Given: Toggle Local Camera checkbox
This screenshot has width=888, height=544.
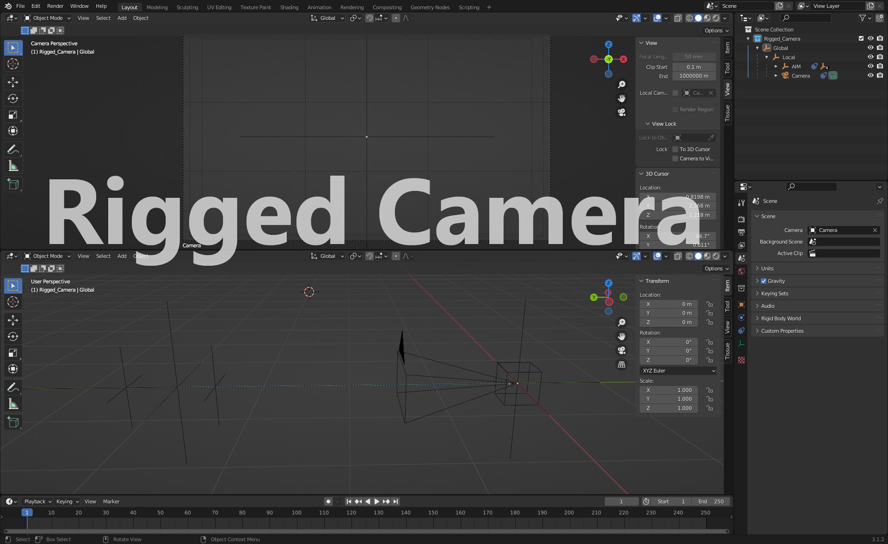Looking at the screenshot, I should tap(675, 93).
